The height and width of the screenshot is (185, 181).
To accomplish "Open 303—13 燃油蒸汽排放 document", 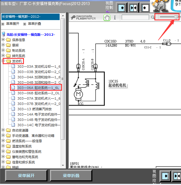I will tap(35, 109).
